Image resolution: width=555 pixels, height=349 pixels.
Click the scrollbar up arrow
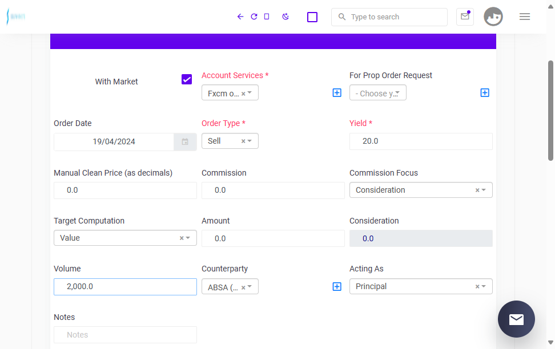click(x=550, y=6)
